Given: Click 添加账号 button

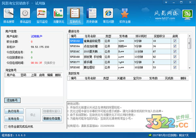Looking at the screenshot, I should point(13,100).
